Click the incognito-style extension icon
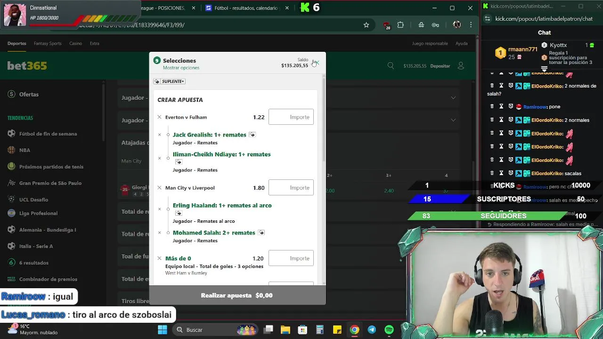The image size is (603, 339). [421, 25]
